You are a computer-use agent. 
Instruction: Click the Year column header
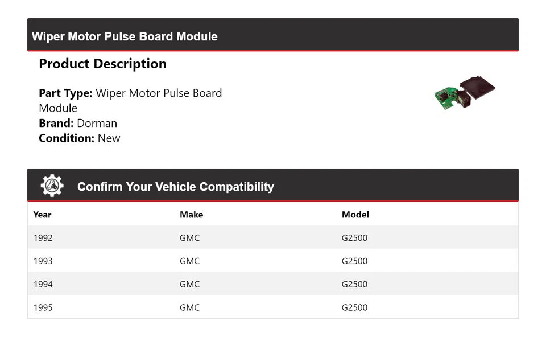pos(42,215)
